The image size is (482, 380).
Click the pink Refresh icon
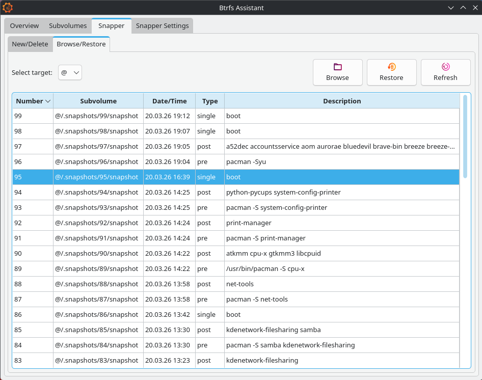point(445,67)
